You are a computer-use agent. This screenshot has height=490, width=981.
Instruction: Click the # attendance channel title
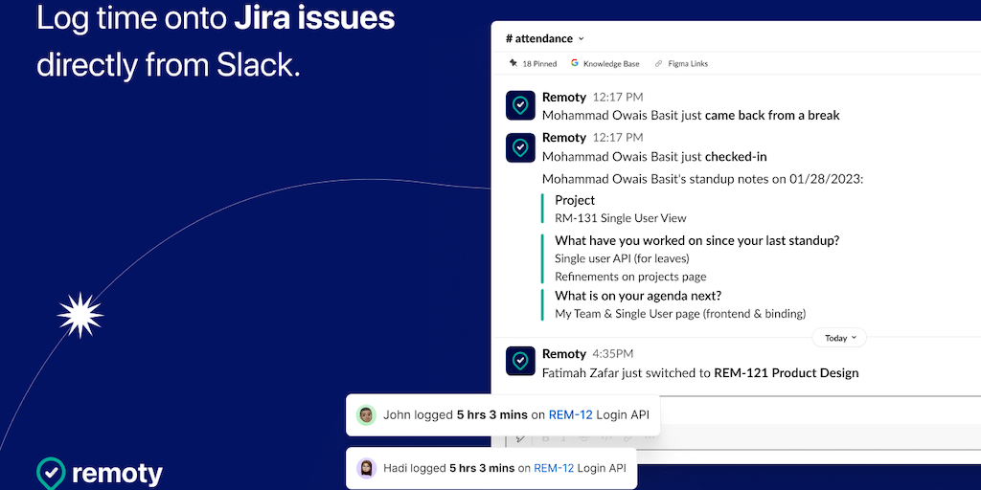click(539, 38)
